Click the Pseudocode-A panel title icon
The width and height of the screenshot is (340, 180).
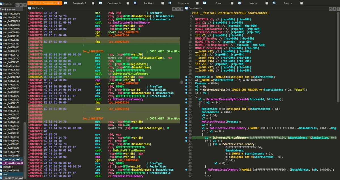[x=187, y=9]
